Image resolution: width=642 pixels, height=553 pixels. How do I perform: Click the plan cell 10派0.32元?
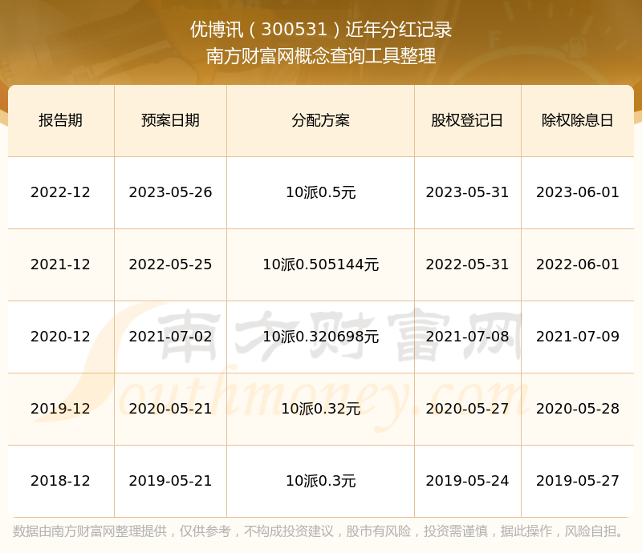pyautogui.click(x=320, y=408)
